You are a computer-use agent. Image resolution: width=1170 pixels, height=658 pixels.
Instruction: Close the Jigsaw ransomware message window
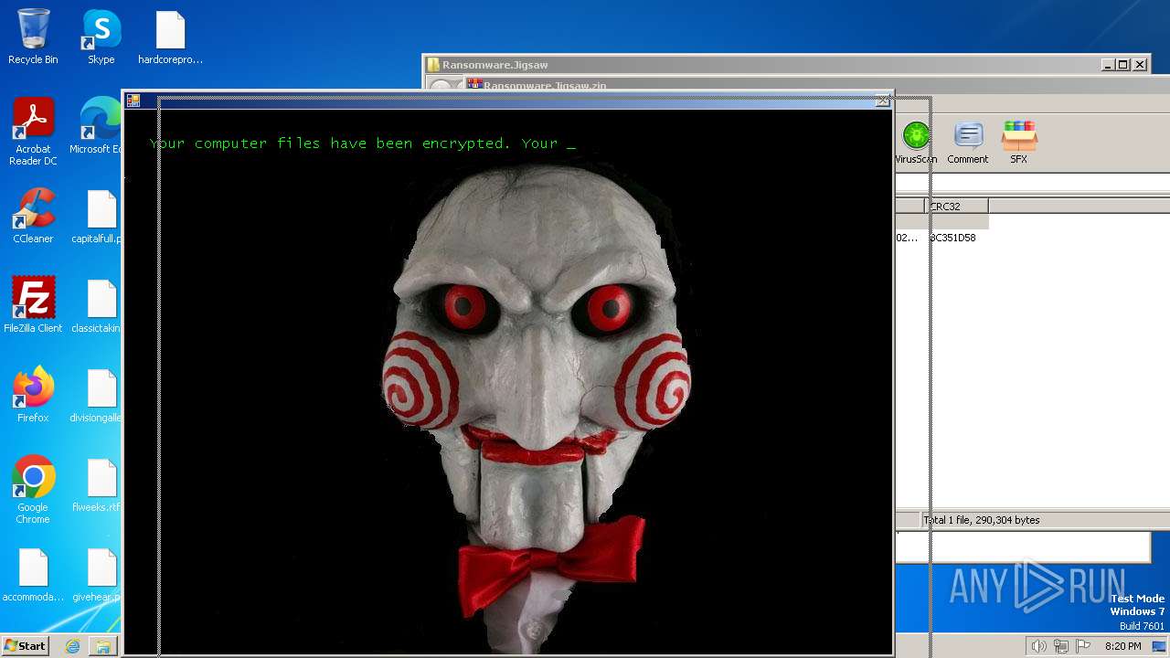[882, 101]
